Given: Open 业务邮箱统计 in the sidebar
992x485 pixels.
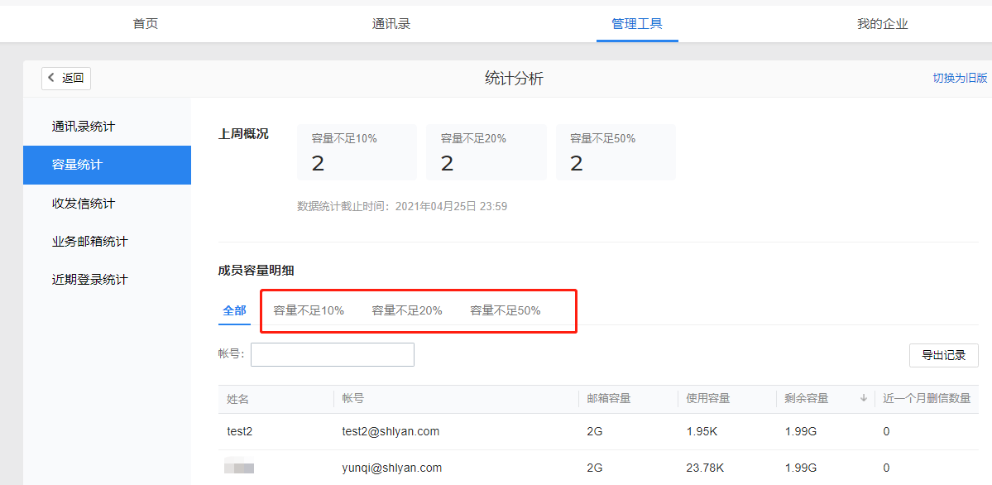Looking at the screenshot, I should coord(81,241).
